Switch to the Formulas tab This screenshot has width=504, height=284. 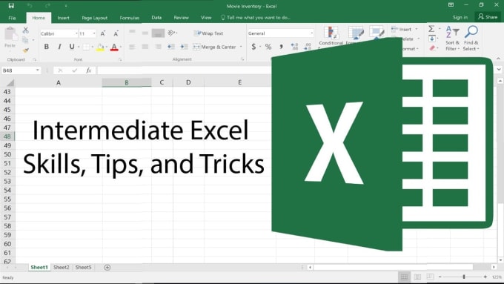click(129, 18)
